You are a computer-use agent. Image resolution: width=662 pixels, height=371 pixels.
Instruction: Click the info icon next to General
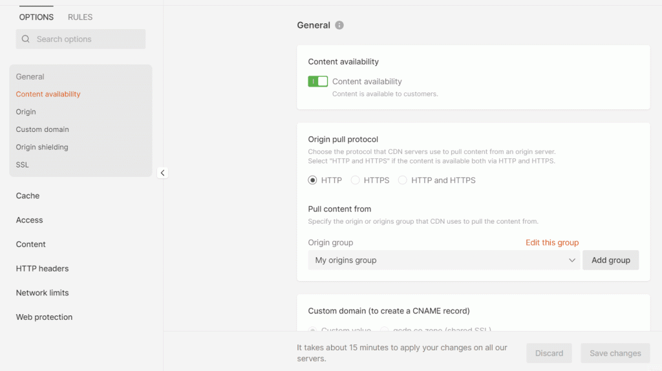click(339, 25)
